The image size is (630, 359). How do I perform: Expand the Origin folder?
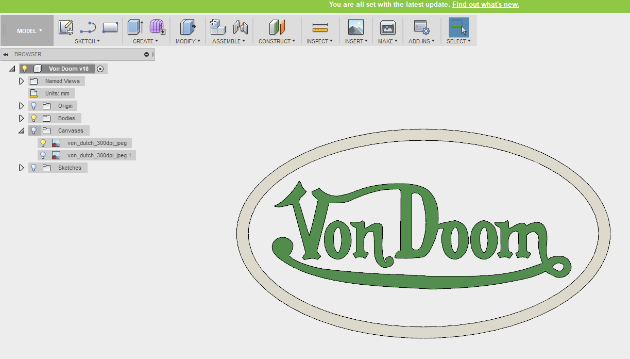[21, 106]
